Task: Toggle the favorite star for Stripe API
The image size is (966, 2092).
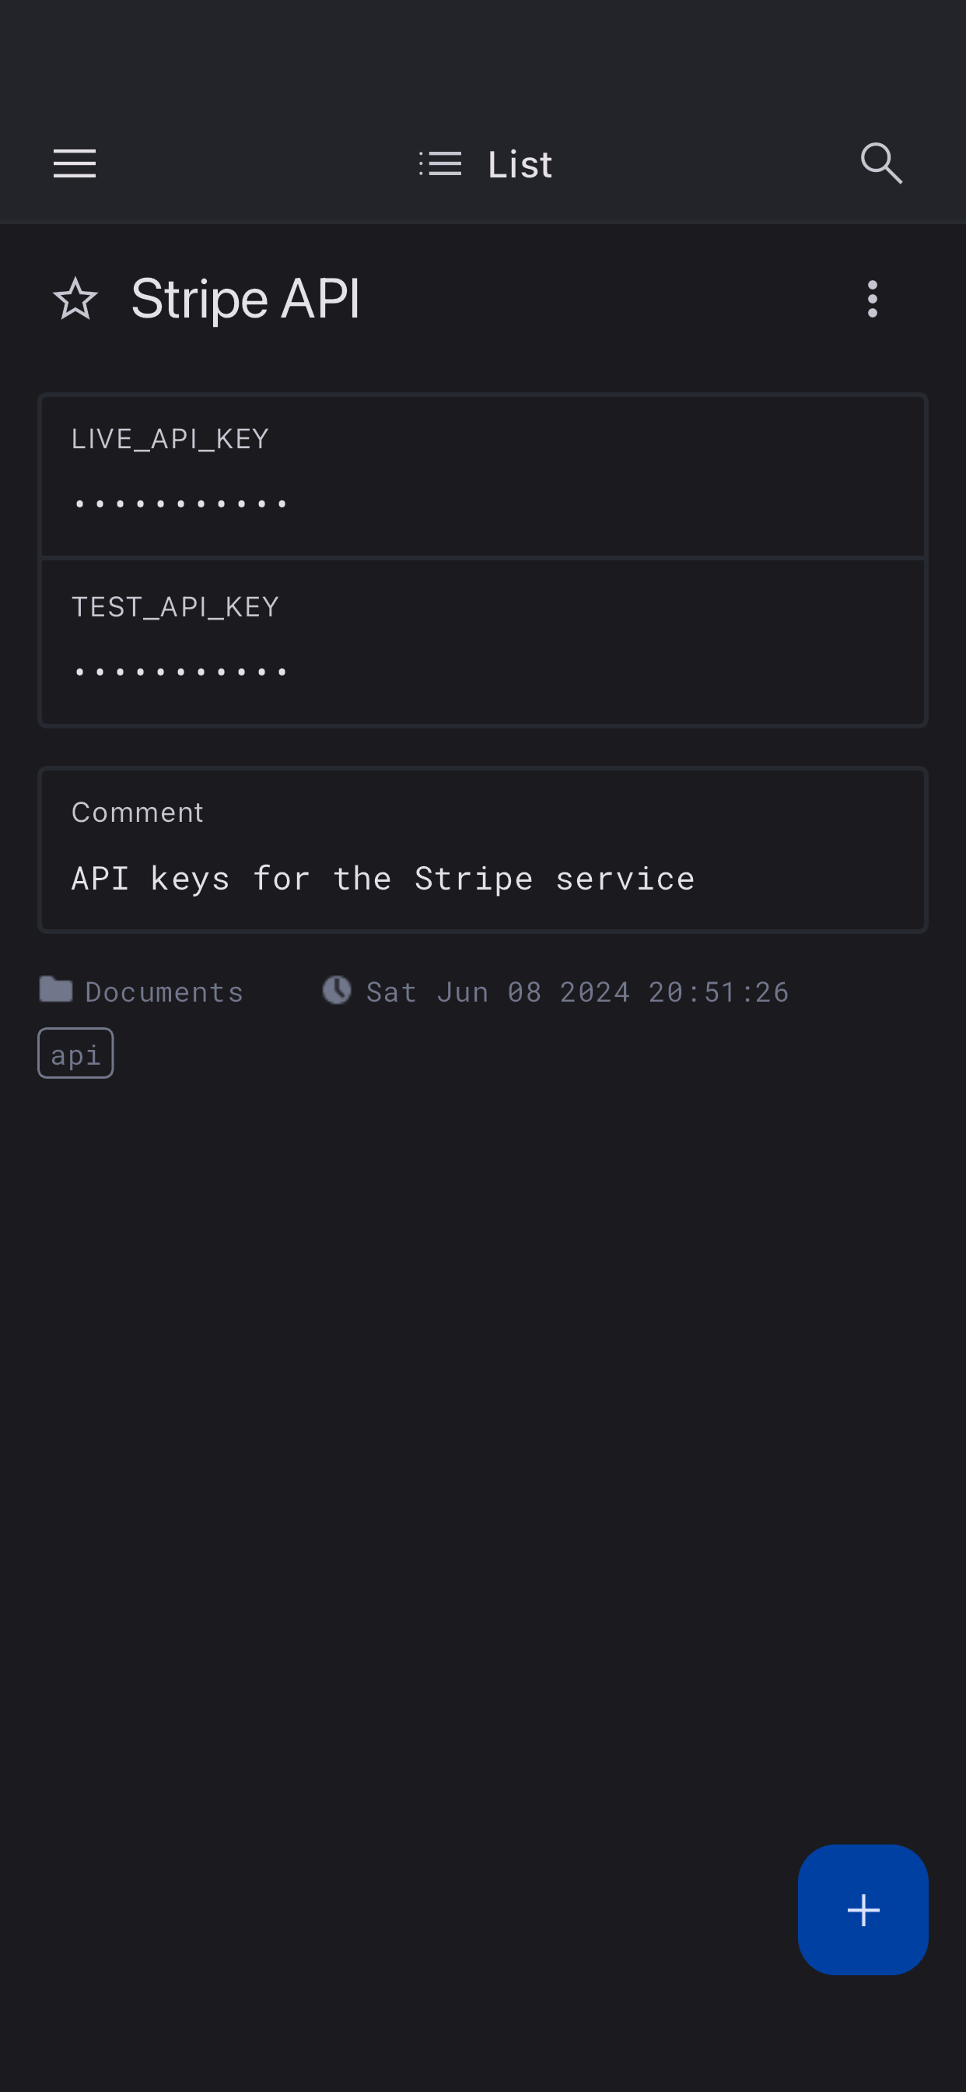Action: click(x=75, y=299)
